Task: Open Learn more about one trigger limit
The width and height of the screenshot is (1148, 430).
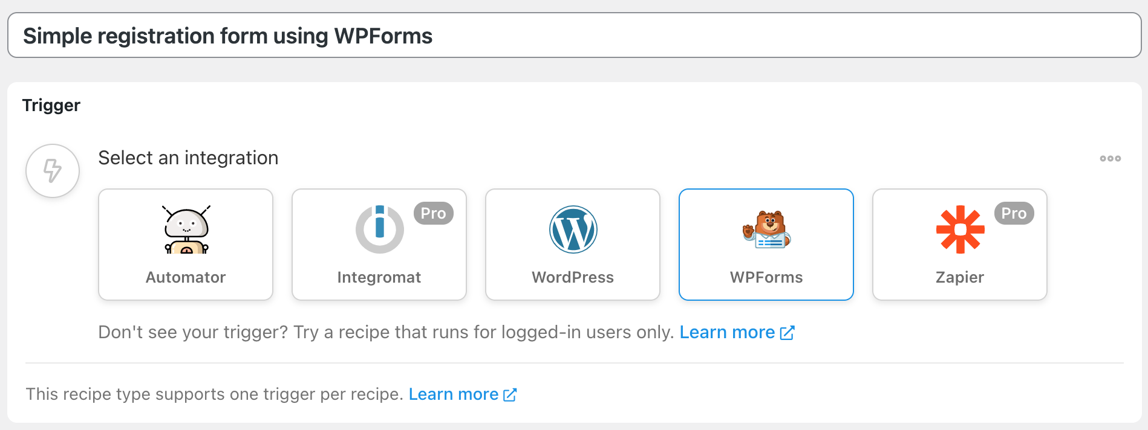Action: coord(463,394)
